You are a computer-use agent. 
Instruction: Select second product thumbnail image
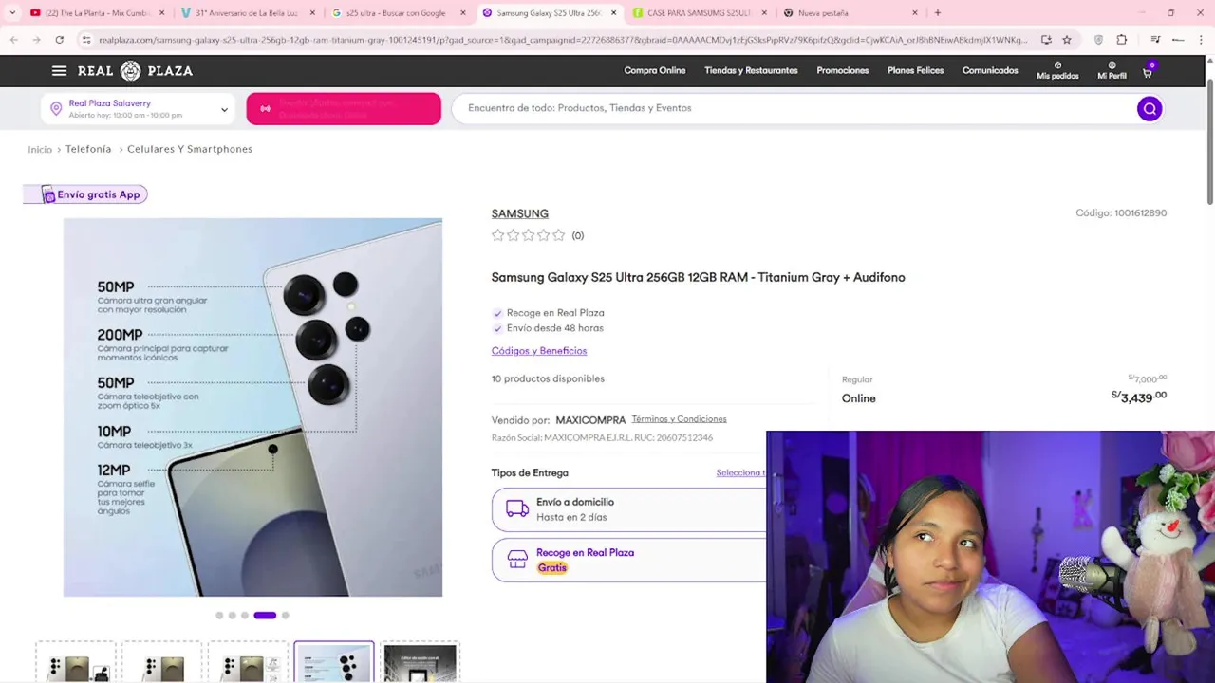click(x=162, y=663)
